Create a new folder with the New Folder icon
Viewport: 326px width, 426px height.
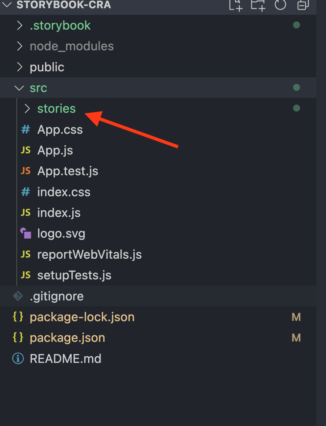[258, 5]
